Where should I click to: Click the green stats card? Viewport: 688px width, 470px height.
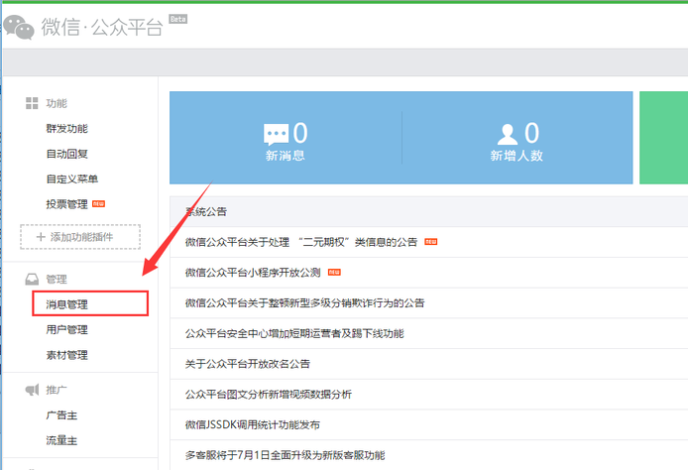tap(664, 138)
